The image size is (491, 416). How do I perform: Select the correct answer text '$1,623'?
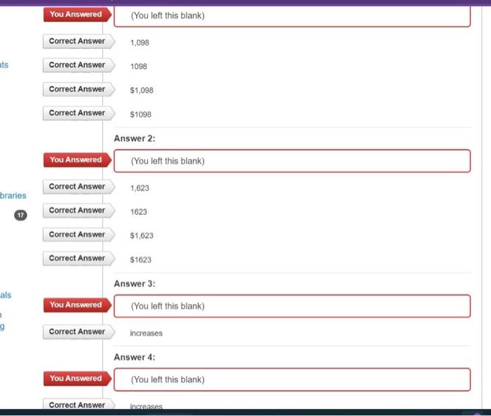point(142,235)
